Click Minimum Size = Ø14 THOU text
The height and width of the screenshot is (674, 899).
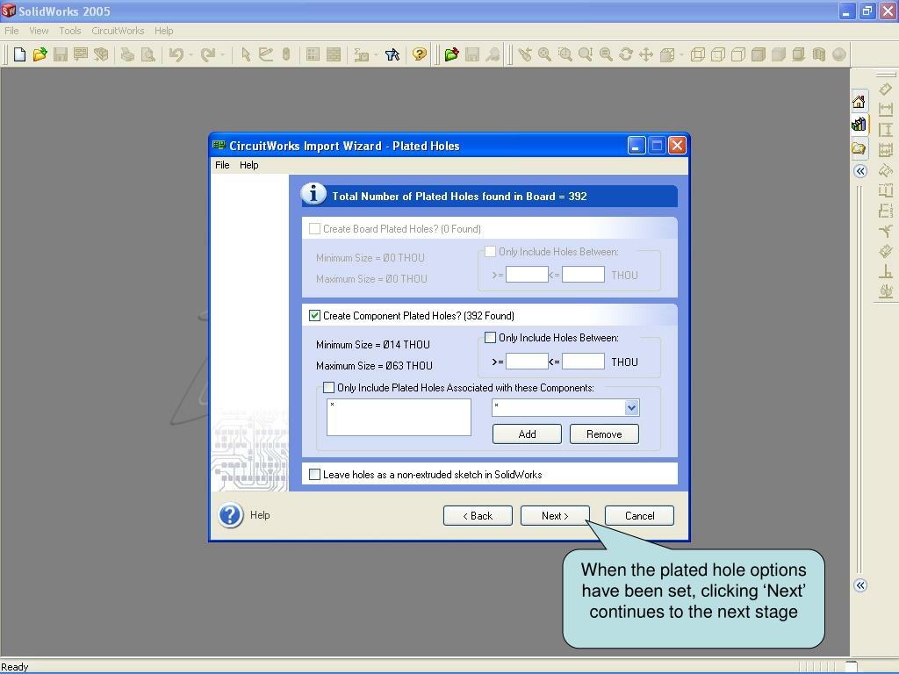372,344
